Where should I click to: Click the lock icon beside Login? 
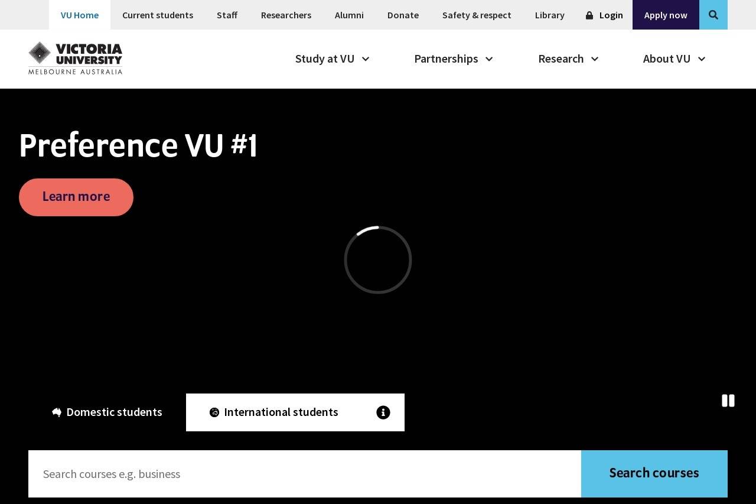coord(589,15)
